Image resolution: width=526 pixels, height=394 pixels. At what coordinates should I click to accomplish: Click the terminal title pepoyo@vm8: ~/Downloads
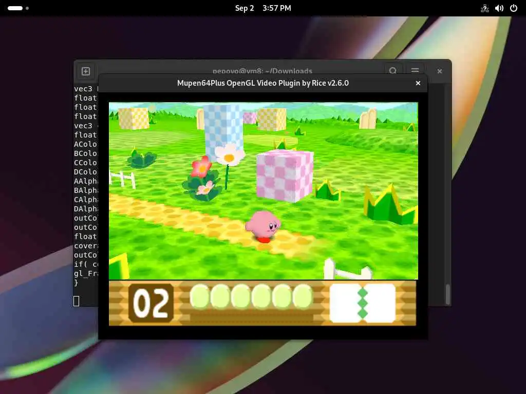(262, 71)
